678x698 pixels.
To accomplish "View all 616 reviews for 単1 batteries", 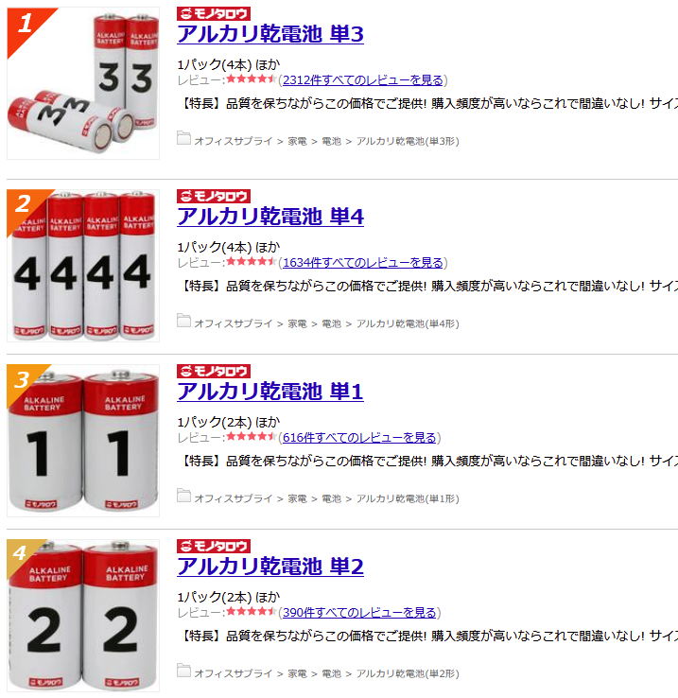I will coord(359,438).
